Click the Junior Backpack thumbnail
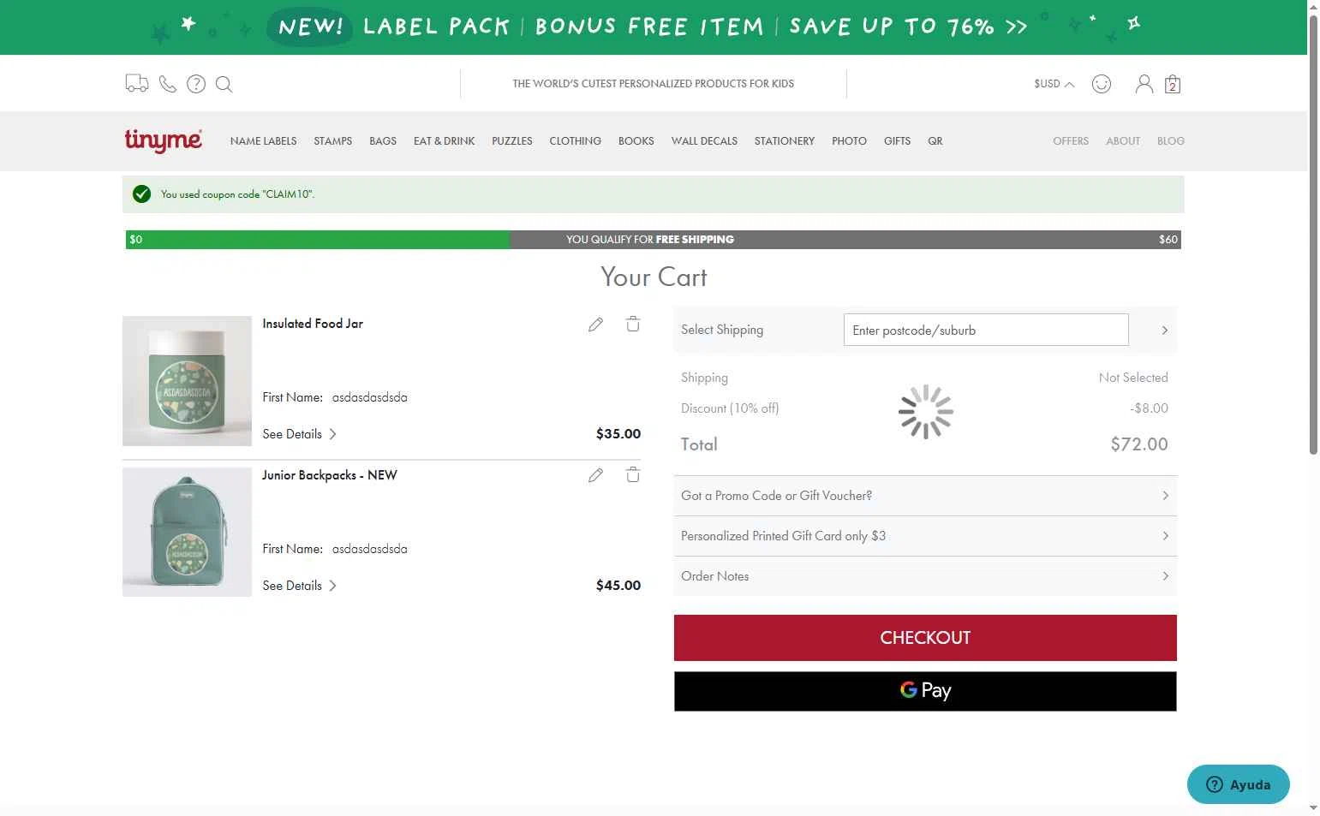The image size is (1320, 816). pos(187,533)
